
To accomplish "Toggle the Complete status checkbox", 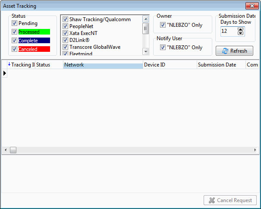I will coord(14,40).
